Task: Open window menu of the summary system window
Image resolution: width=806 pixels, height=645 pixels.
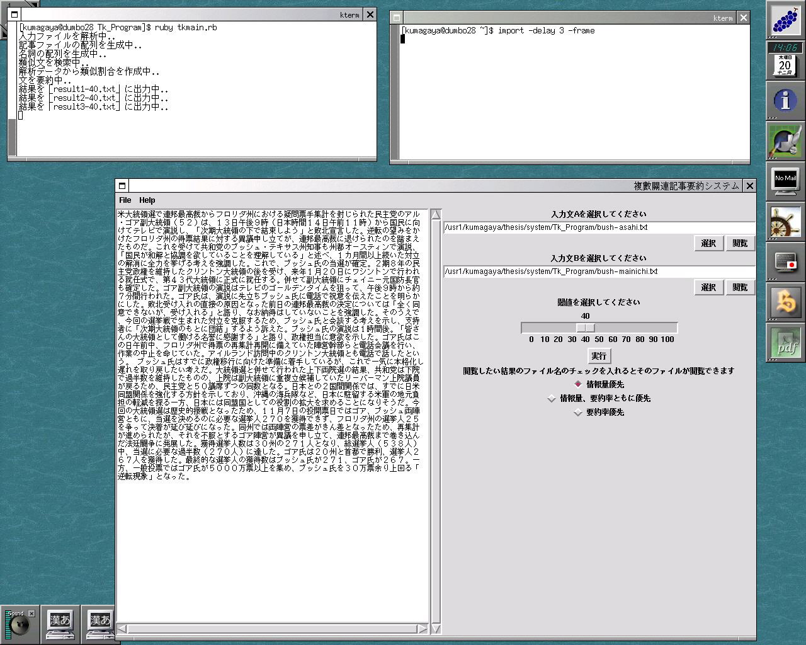Action: [122, 186]
